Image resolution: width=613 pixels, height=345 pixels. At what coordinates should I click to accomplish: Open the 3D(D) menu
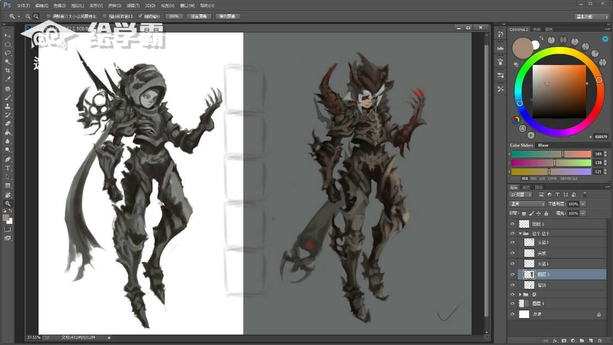150,6
